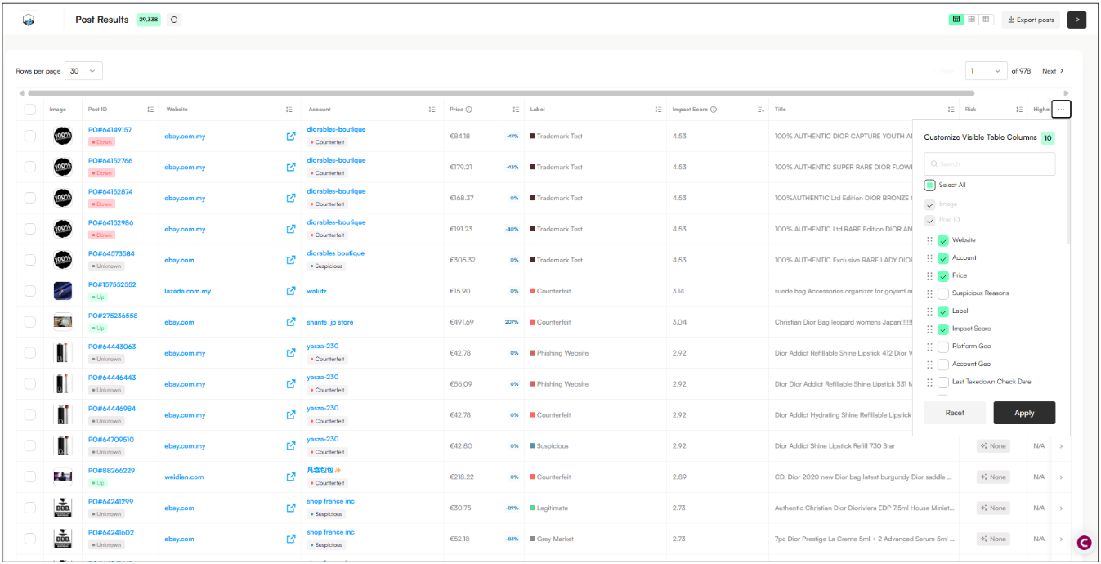Switch to the highlighted table view

point(956,20)
